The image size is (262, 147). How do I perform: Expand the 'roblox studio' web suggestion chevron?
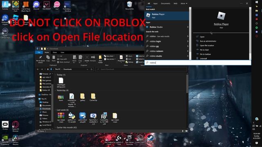187,56
